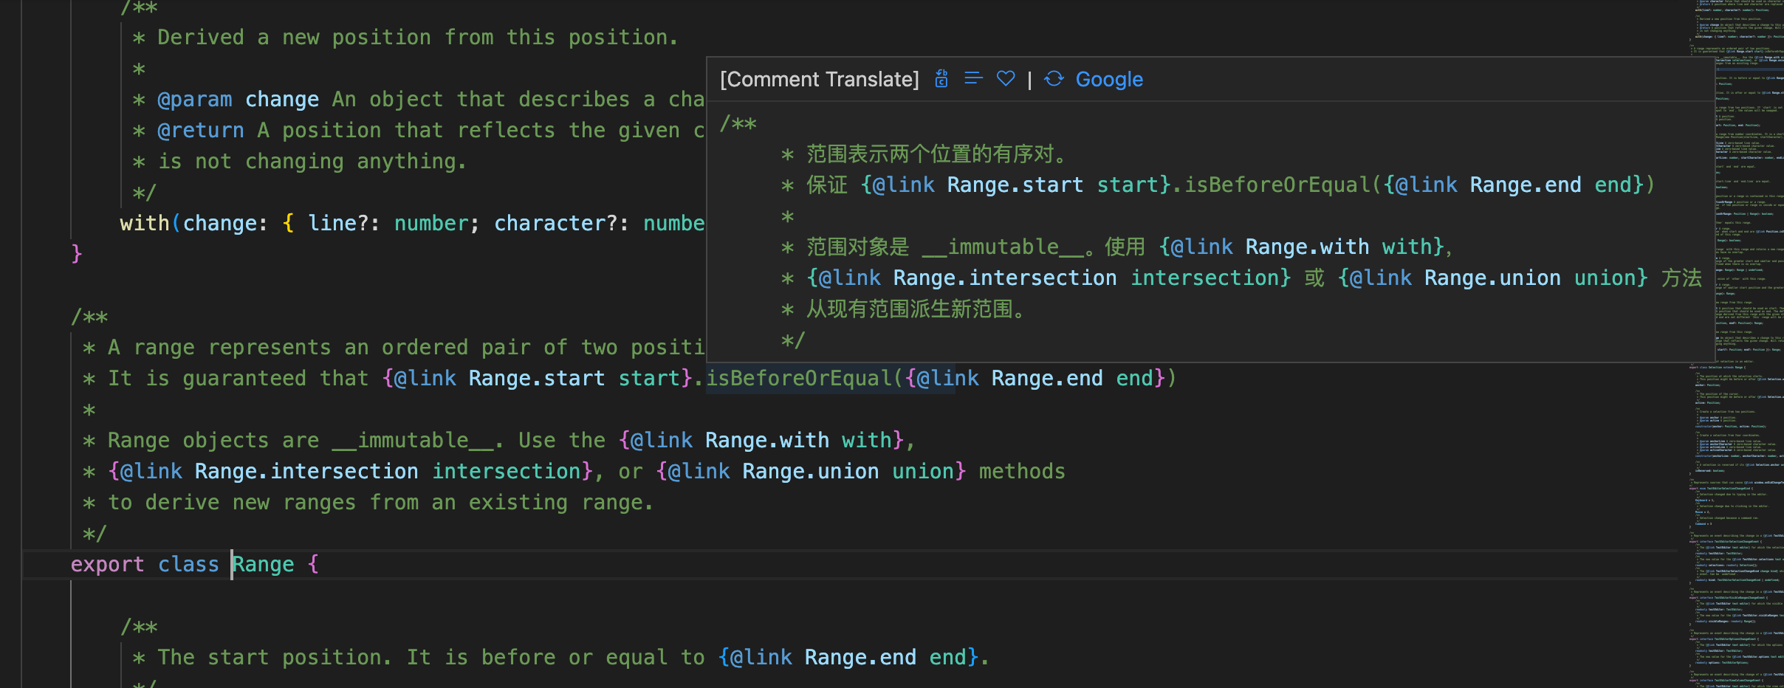Click the replace-with-translation icon in Comment Translate
This screenshot has width=1784, height=688.
coord(941,79)
